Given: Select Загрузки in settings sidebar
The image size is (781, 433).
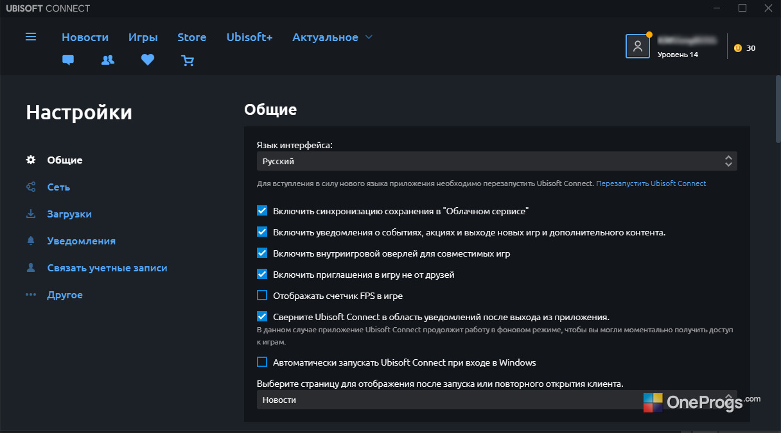Looking at the screenshot, I should 69,214.
